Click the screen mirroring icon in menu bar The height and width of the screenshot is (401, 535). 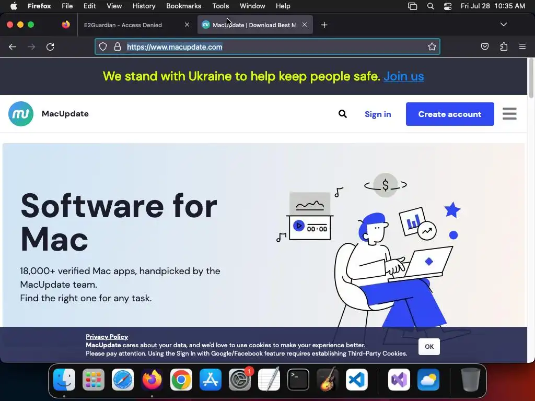point(413,6)
